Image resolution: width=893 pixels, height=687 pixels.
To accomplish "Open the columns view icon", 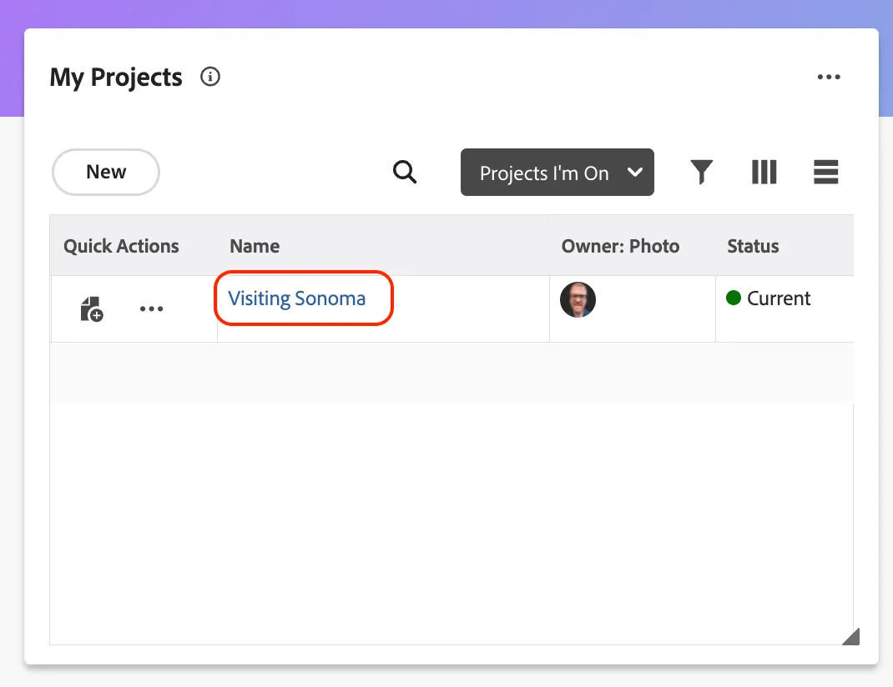I will [x=764, y=172].
